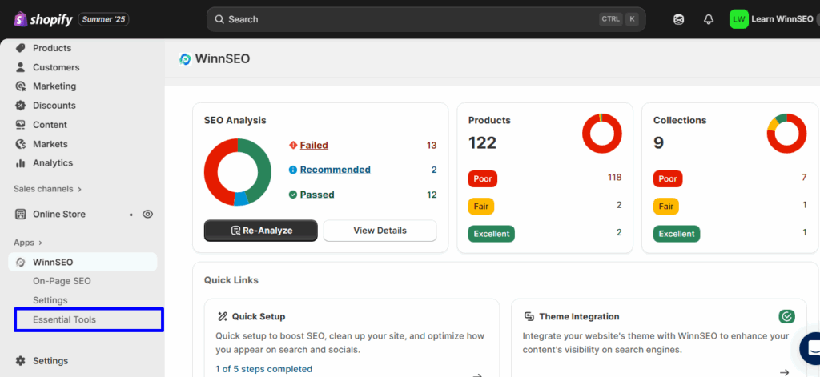Click the Theme Integration green check badge
Screen dimensions: 820x377
tap(786, 316)
